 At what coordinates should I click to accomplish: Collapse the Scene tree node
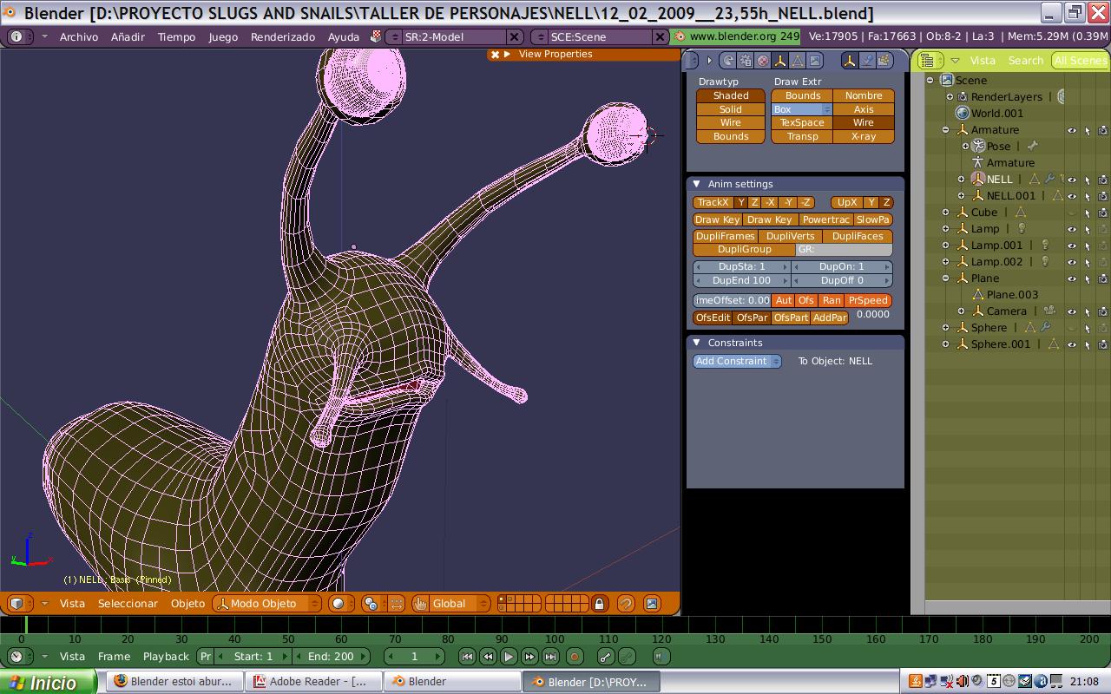[930, 80]
